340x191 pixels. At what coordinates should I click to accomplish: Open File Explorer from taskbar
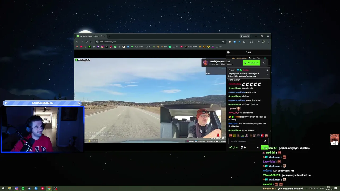click(x=10, y=189)
